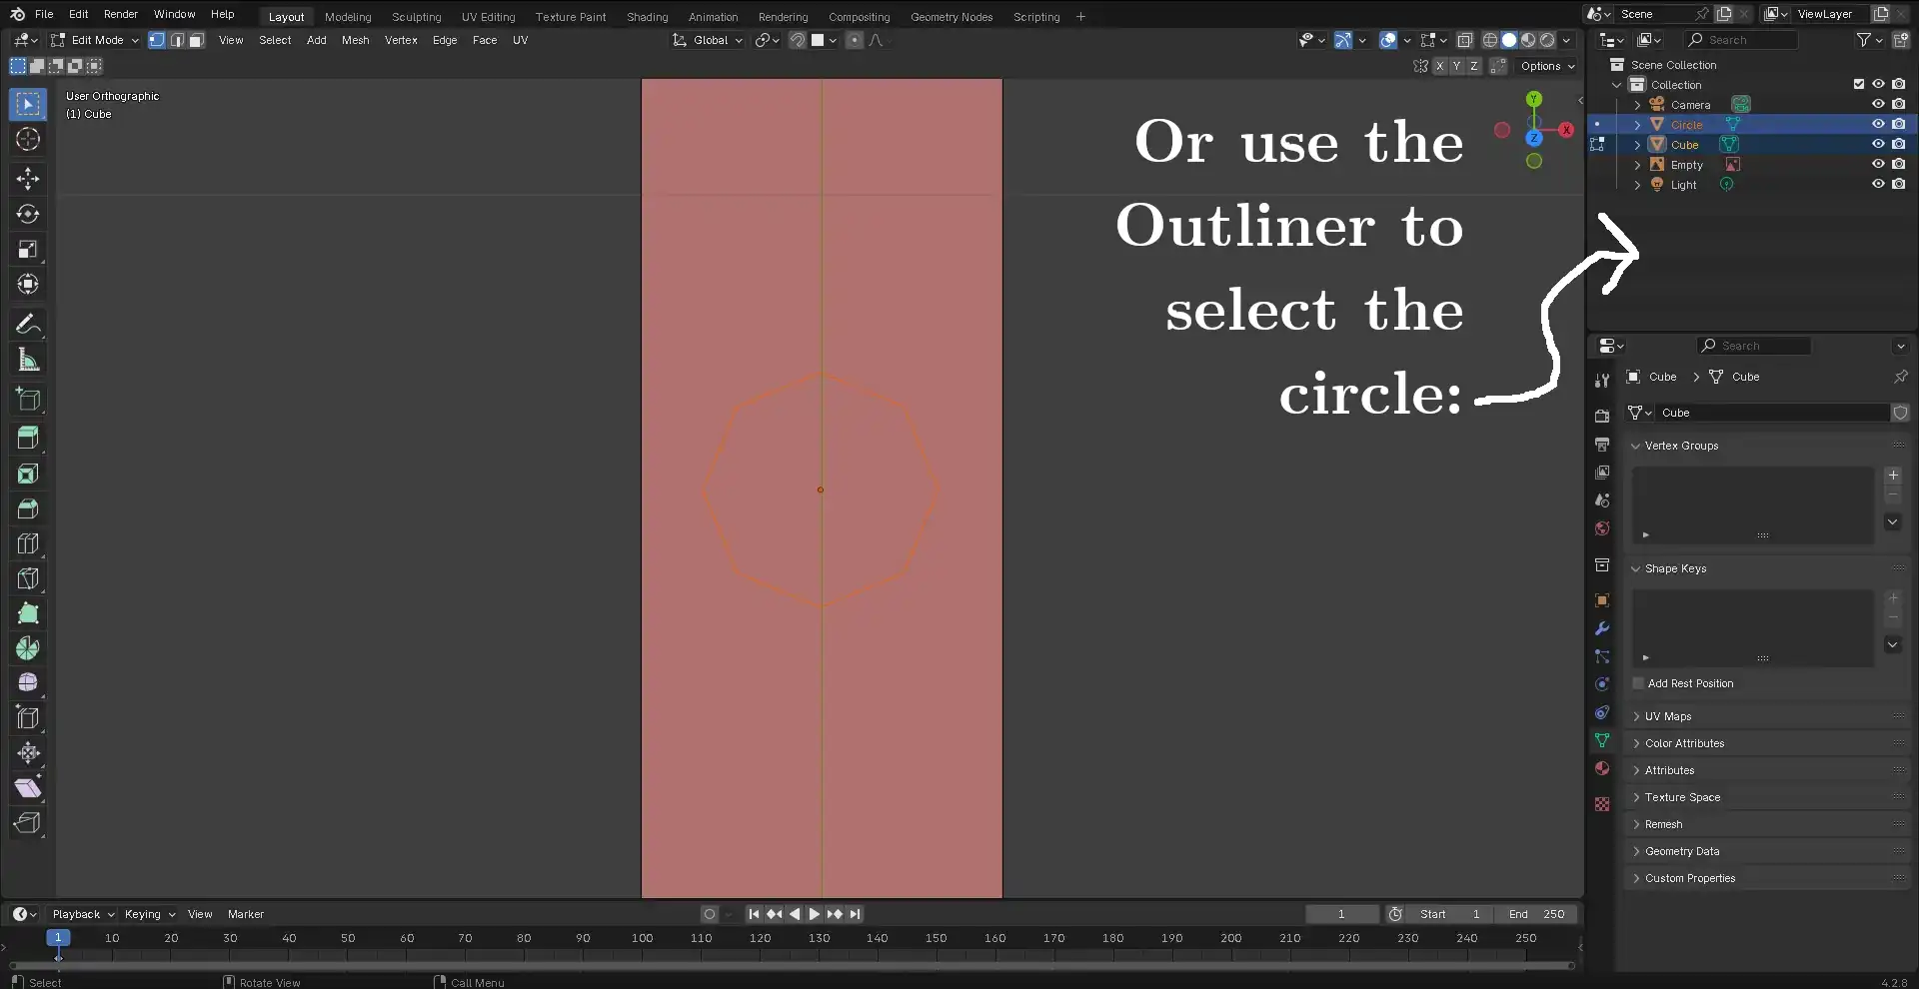Add a new shape key

coord(1893,598)
